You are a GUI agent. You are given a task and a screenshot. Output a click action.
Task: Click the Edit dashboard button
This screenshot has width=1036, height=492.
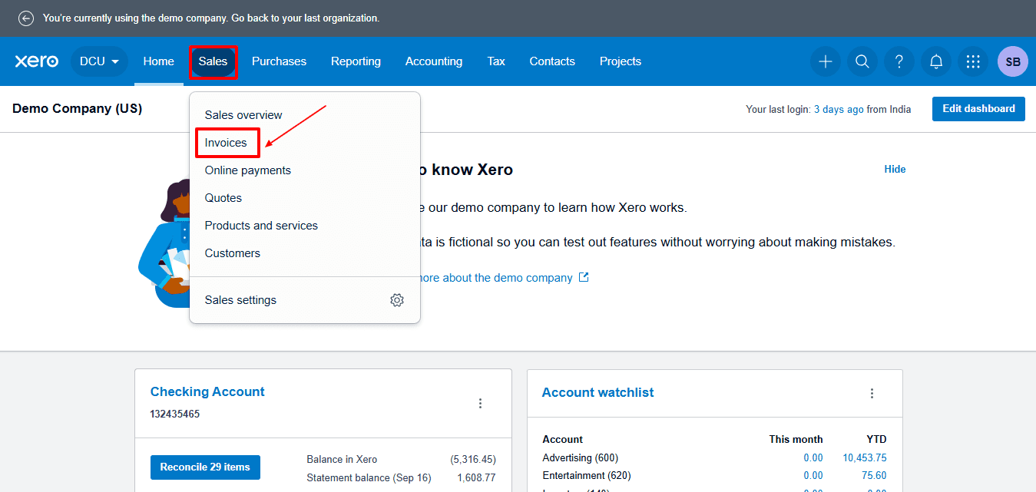click(x=978, y=108)
